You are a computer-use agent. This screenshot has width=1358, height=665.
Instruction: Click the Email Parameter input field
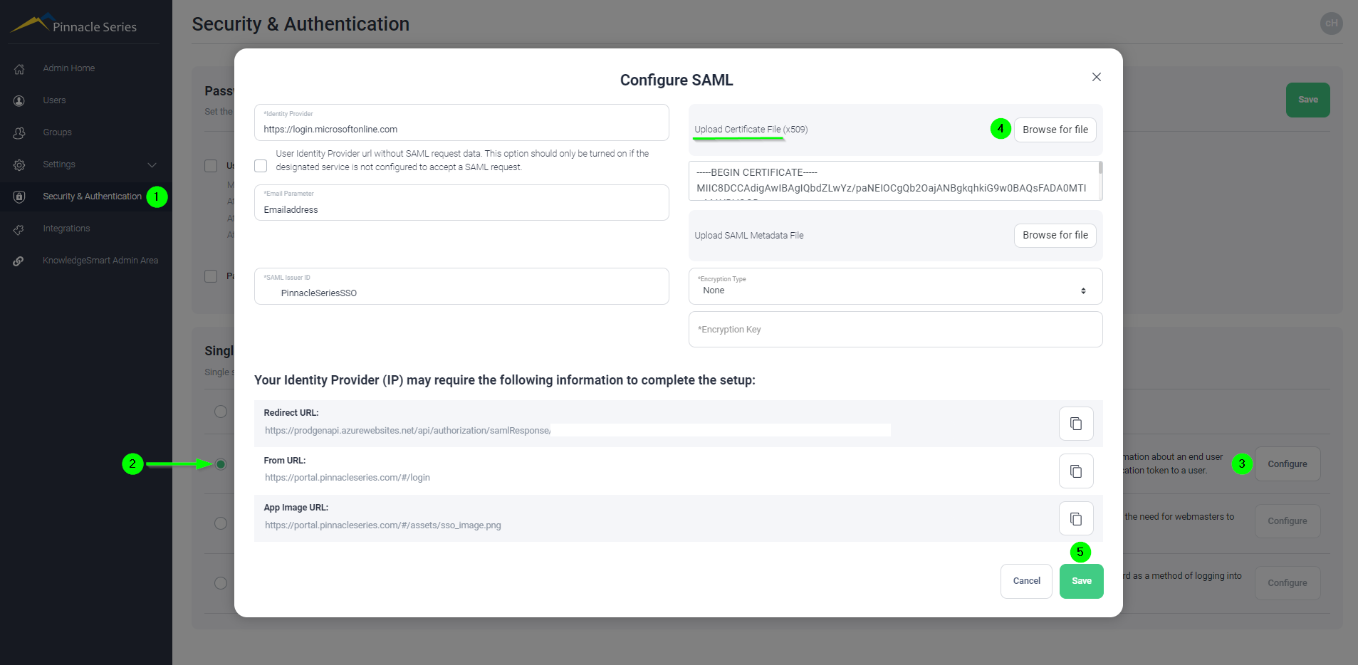(x=461, y=203)
